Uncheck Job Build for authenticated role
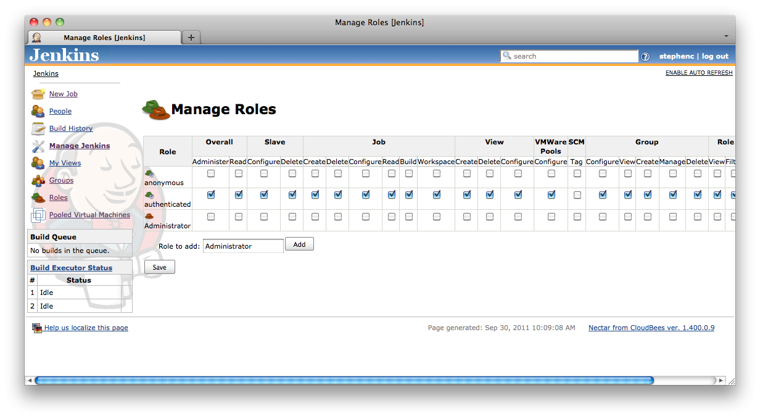This screenshot has height=419, width=760. (x=409, y=194)
